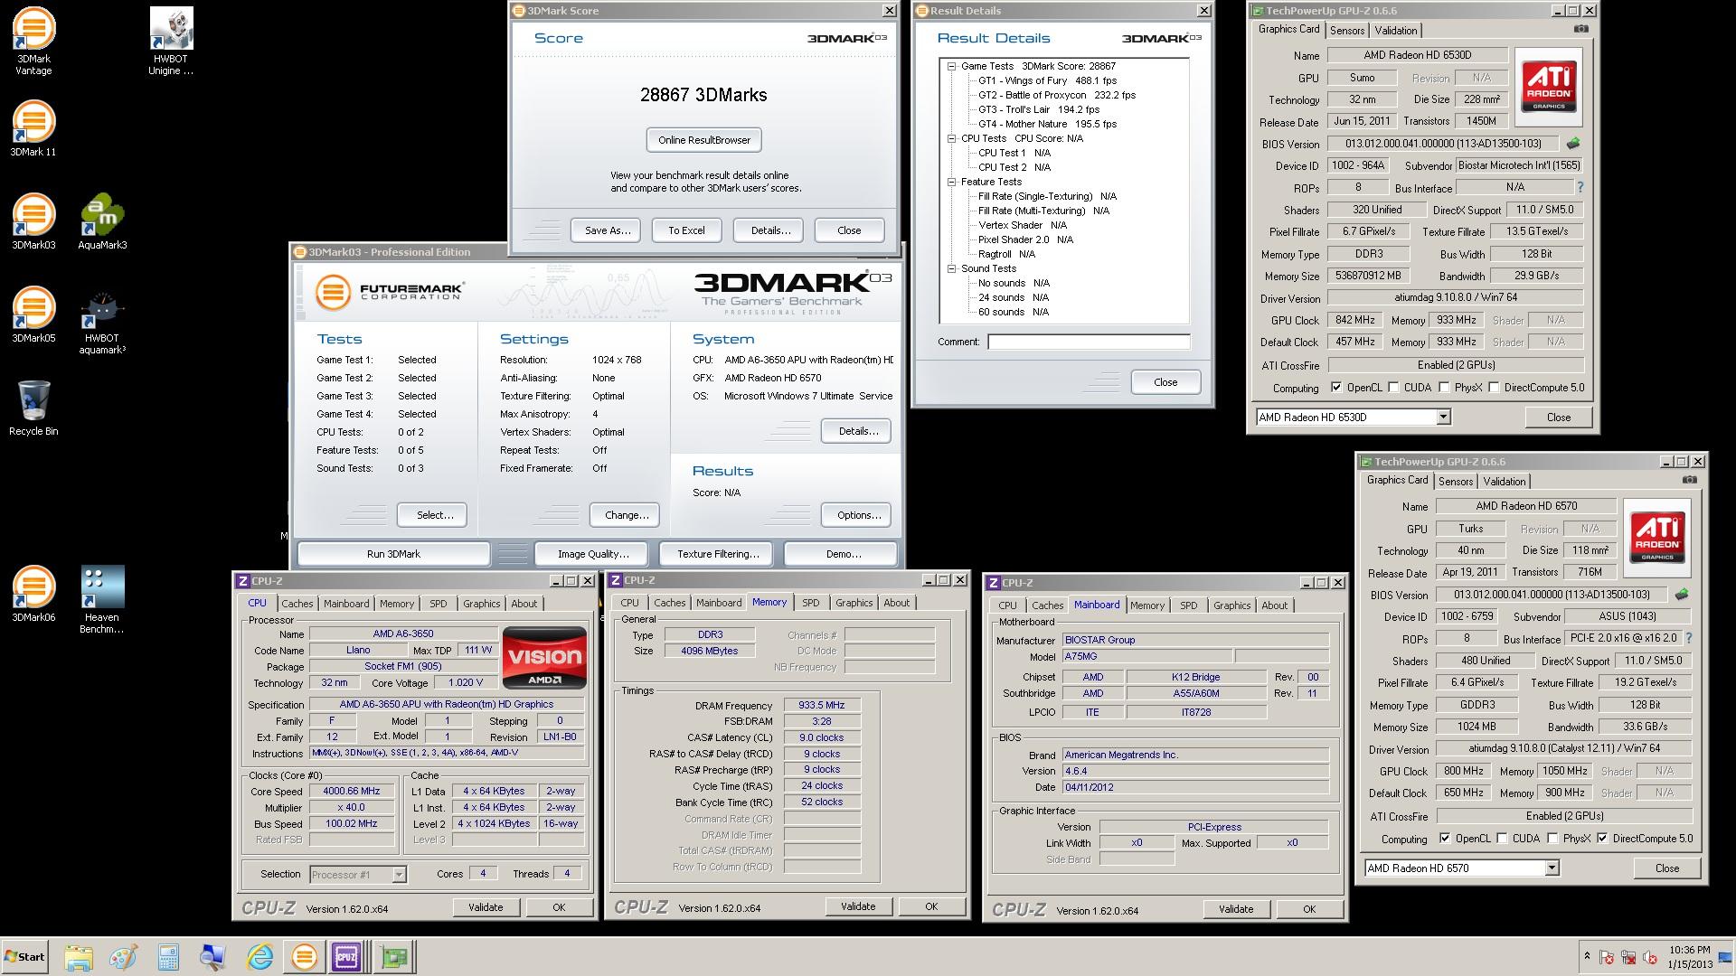
Task: Click the Online ResultBrowser button
Action: click(704, 140)
